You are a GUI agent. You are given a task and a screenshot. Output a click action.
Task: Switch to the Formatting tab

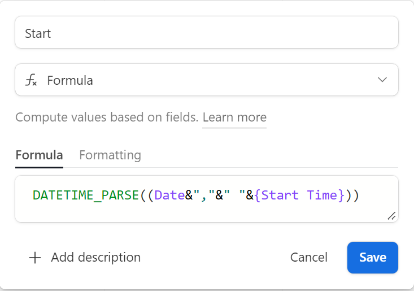coord(110,155)
